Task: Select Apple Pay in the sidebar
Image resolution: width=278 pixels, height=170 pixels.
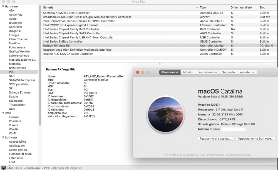Action: point(16,15)
